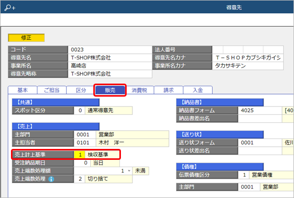Click the 得意先名 field T-SHOP株式会社
Screen dimensions: 294x198
click(110, 57)
